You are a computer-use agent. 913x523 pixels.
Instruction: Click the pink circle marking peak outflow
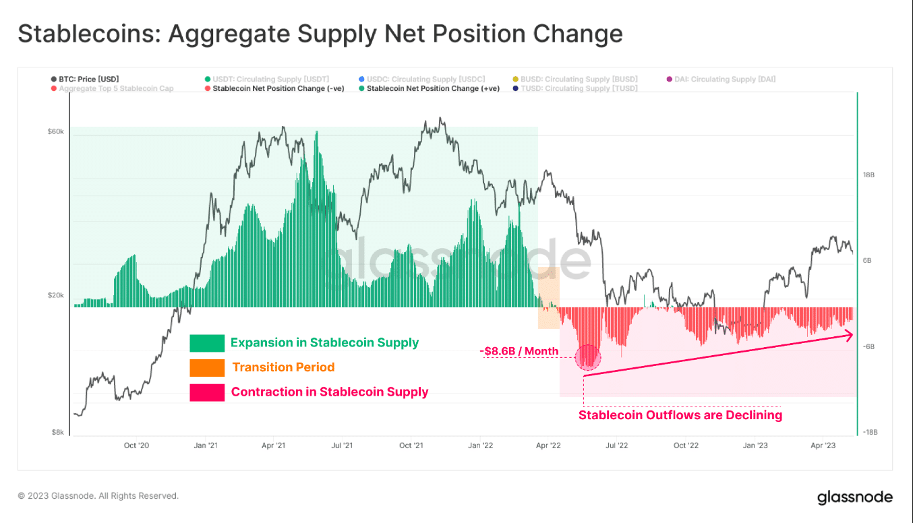click(587, 357)
